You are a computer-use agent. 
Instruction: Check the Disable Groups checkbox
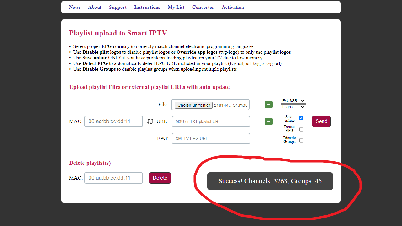[x=301, y=140]
